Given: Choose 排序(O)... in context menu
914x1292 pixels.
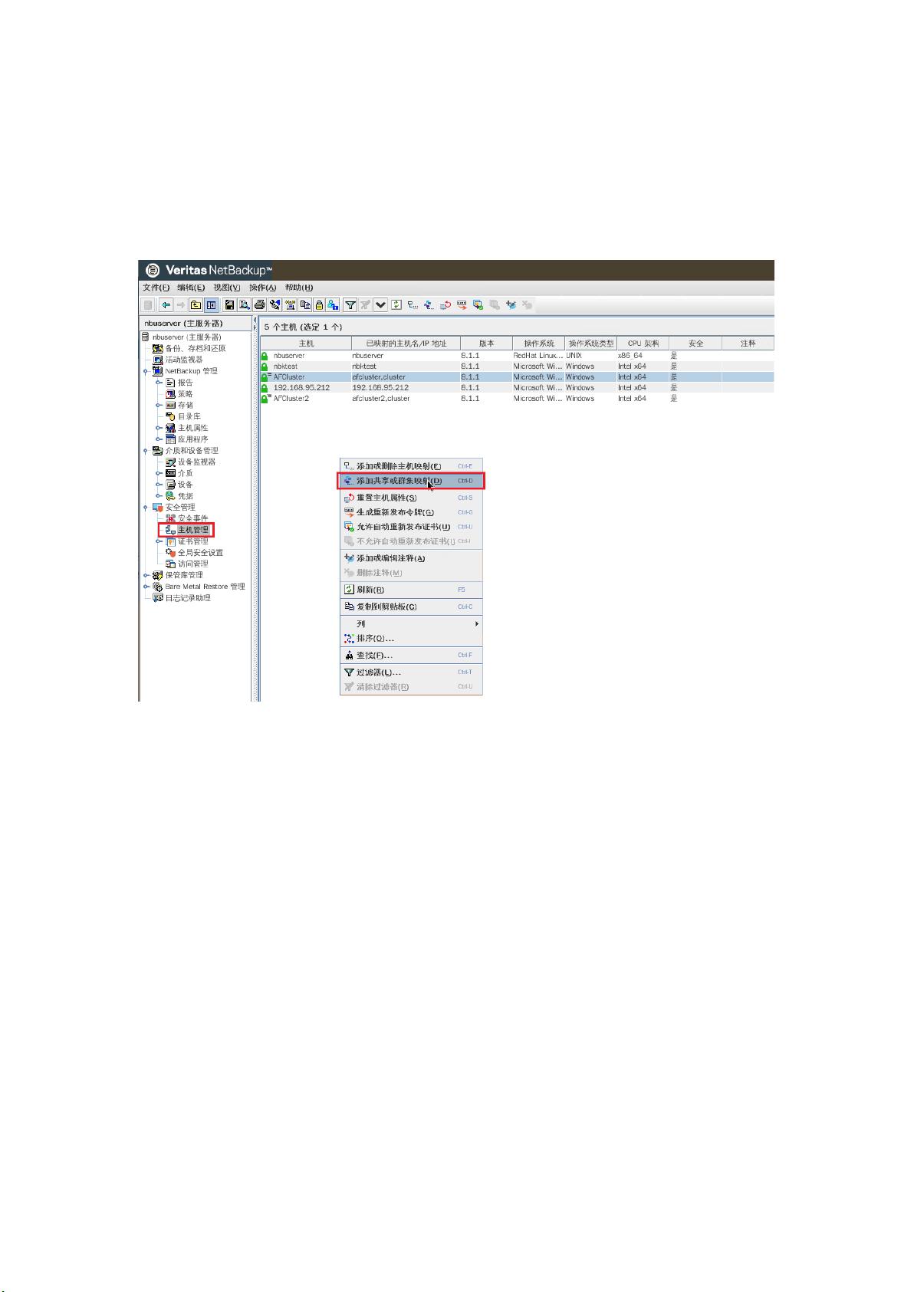Looking at the screenshot, I should click(x=411, y=638).
